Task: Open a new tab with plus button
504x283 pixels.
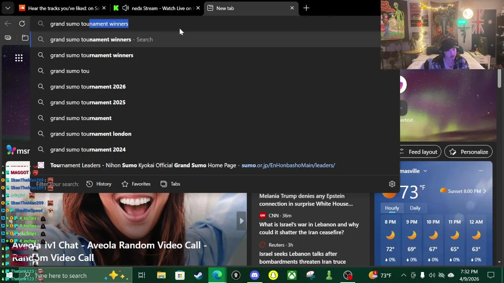Action: tap(306, 8)
